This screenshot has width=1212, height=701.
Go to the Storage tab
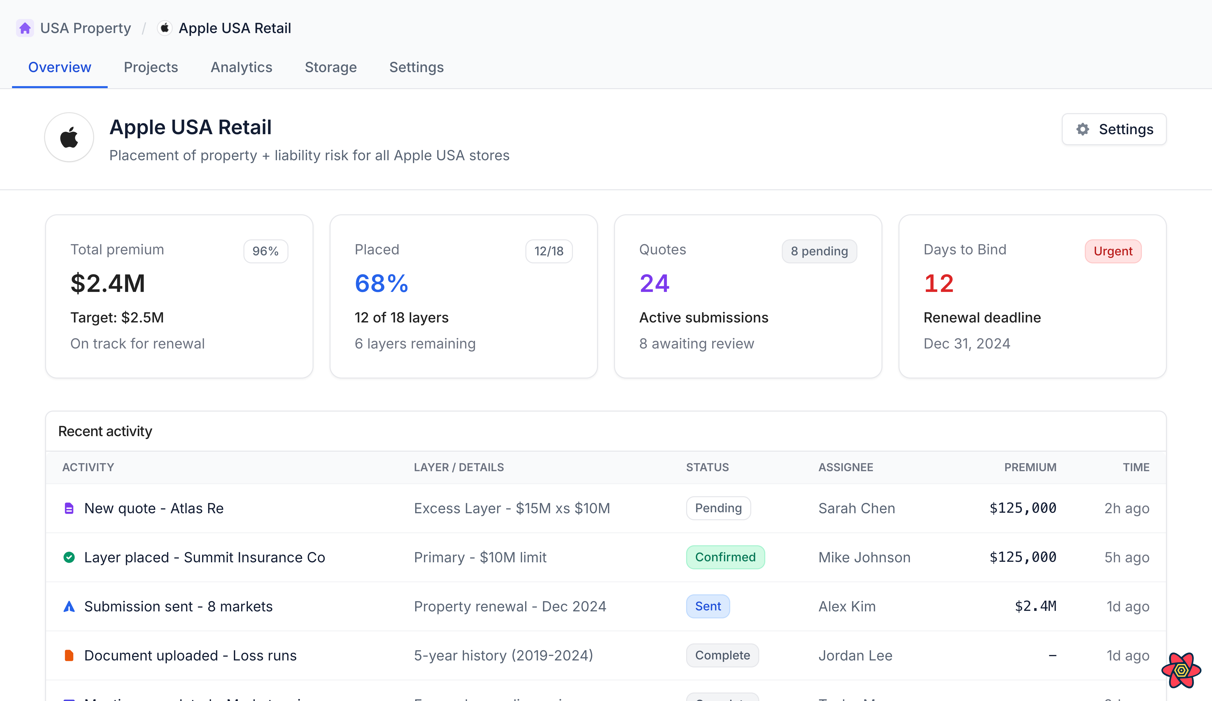pyautogui.click(x=330, y=67)
